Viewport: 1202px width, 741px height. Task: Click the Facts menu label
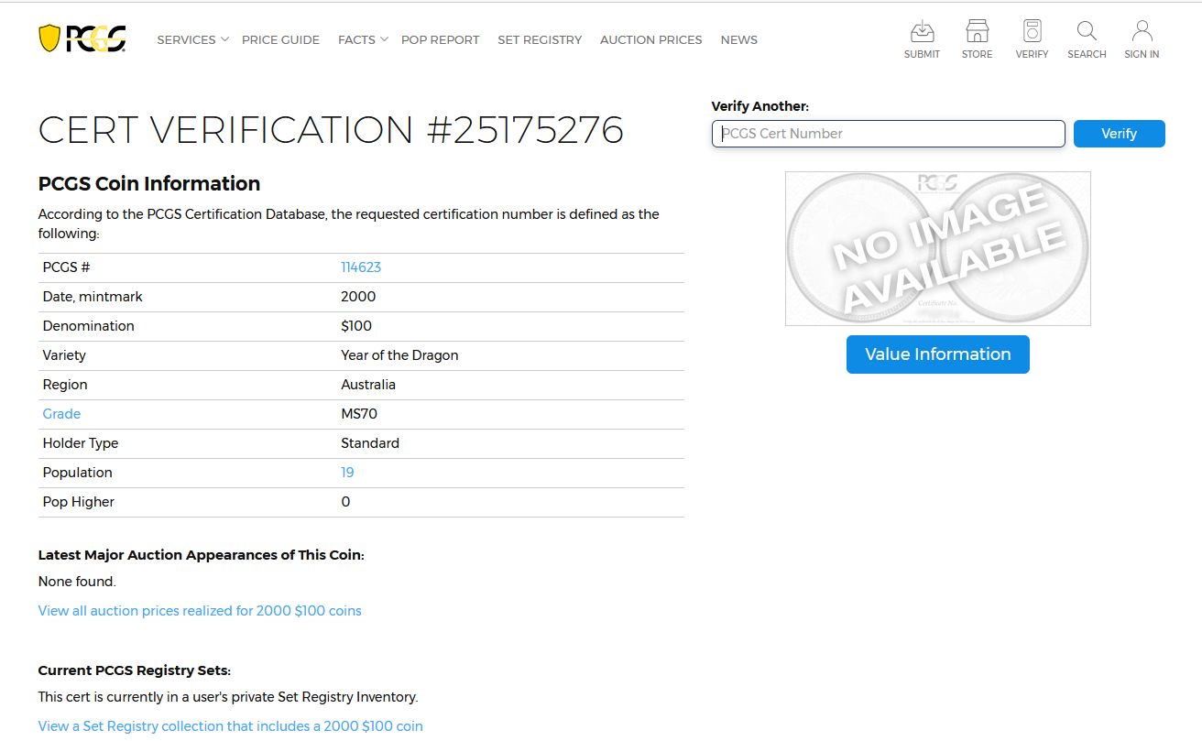(x=356, y=39)
